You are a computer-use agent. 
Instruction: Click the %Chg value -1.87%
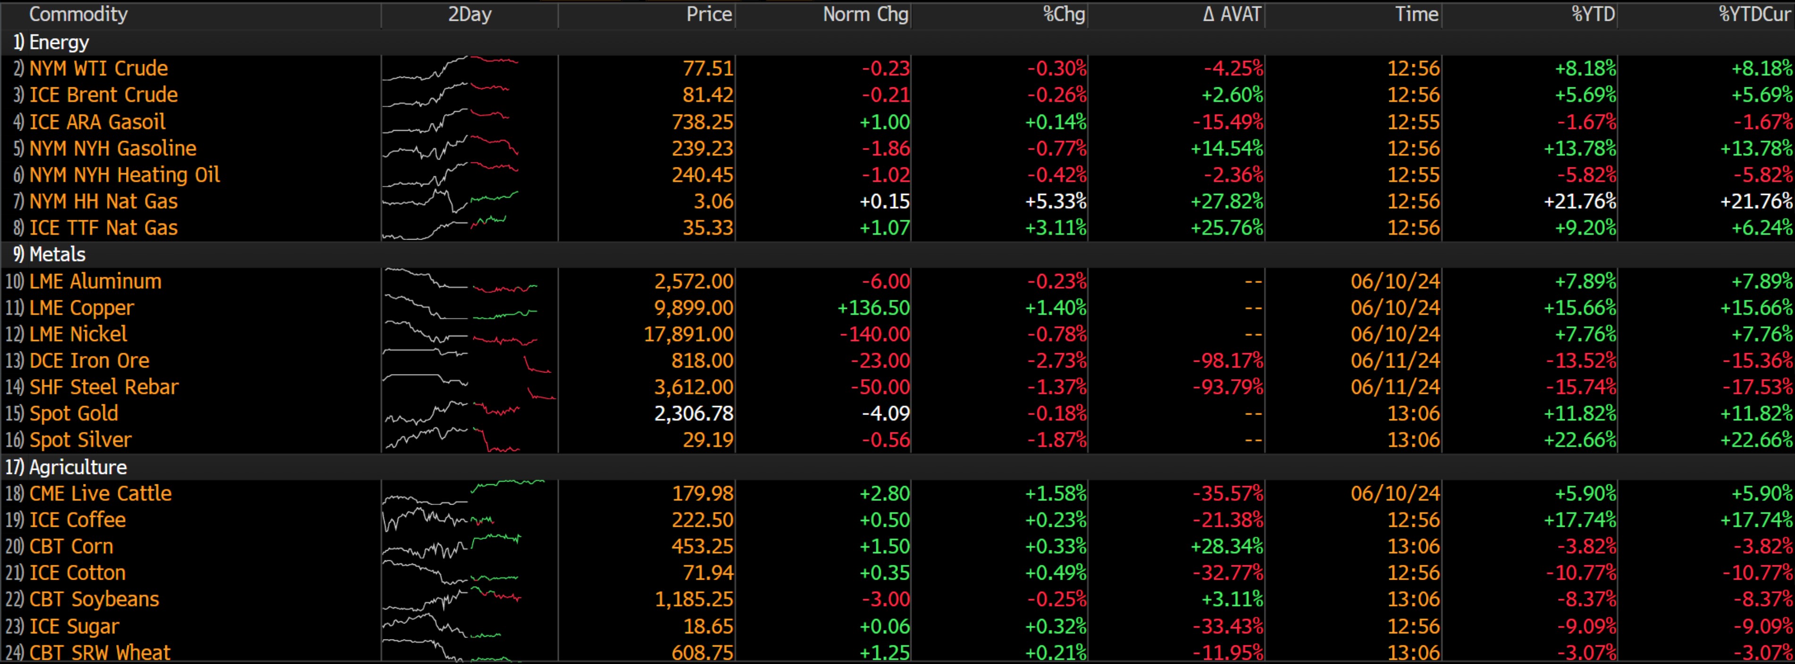(x=1057, y=440)
